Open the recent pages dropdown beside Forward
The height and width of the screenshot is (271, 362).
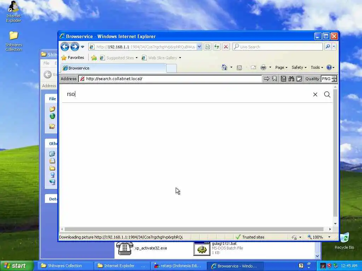click(x=82, y=47)
